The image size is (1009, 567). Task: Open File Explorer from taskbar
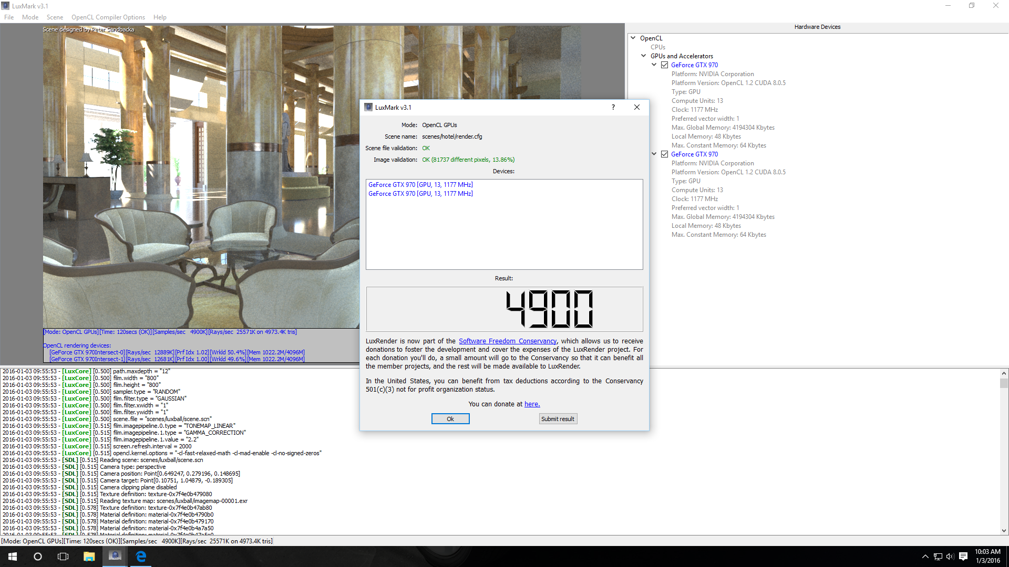pos(89,556)
